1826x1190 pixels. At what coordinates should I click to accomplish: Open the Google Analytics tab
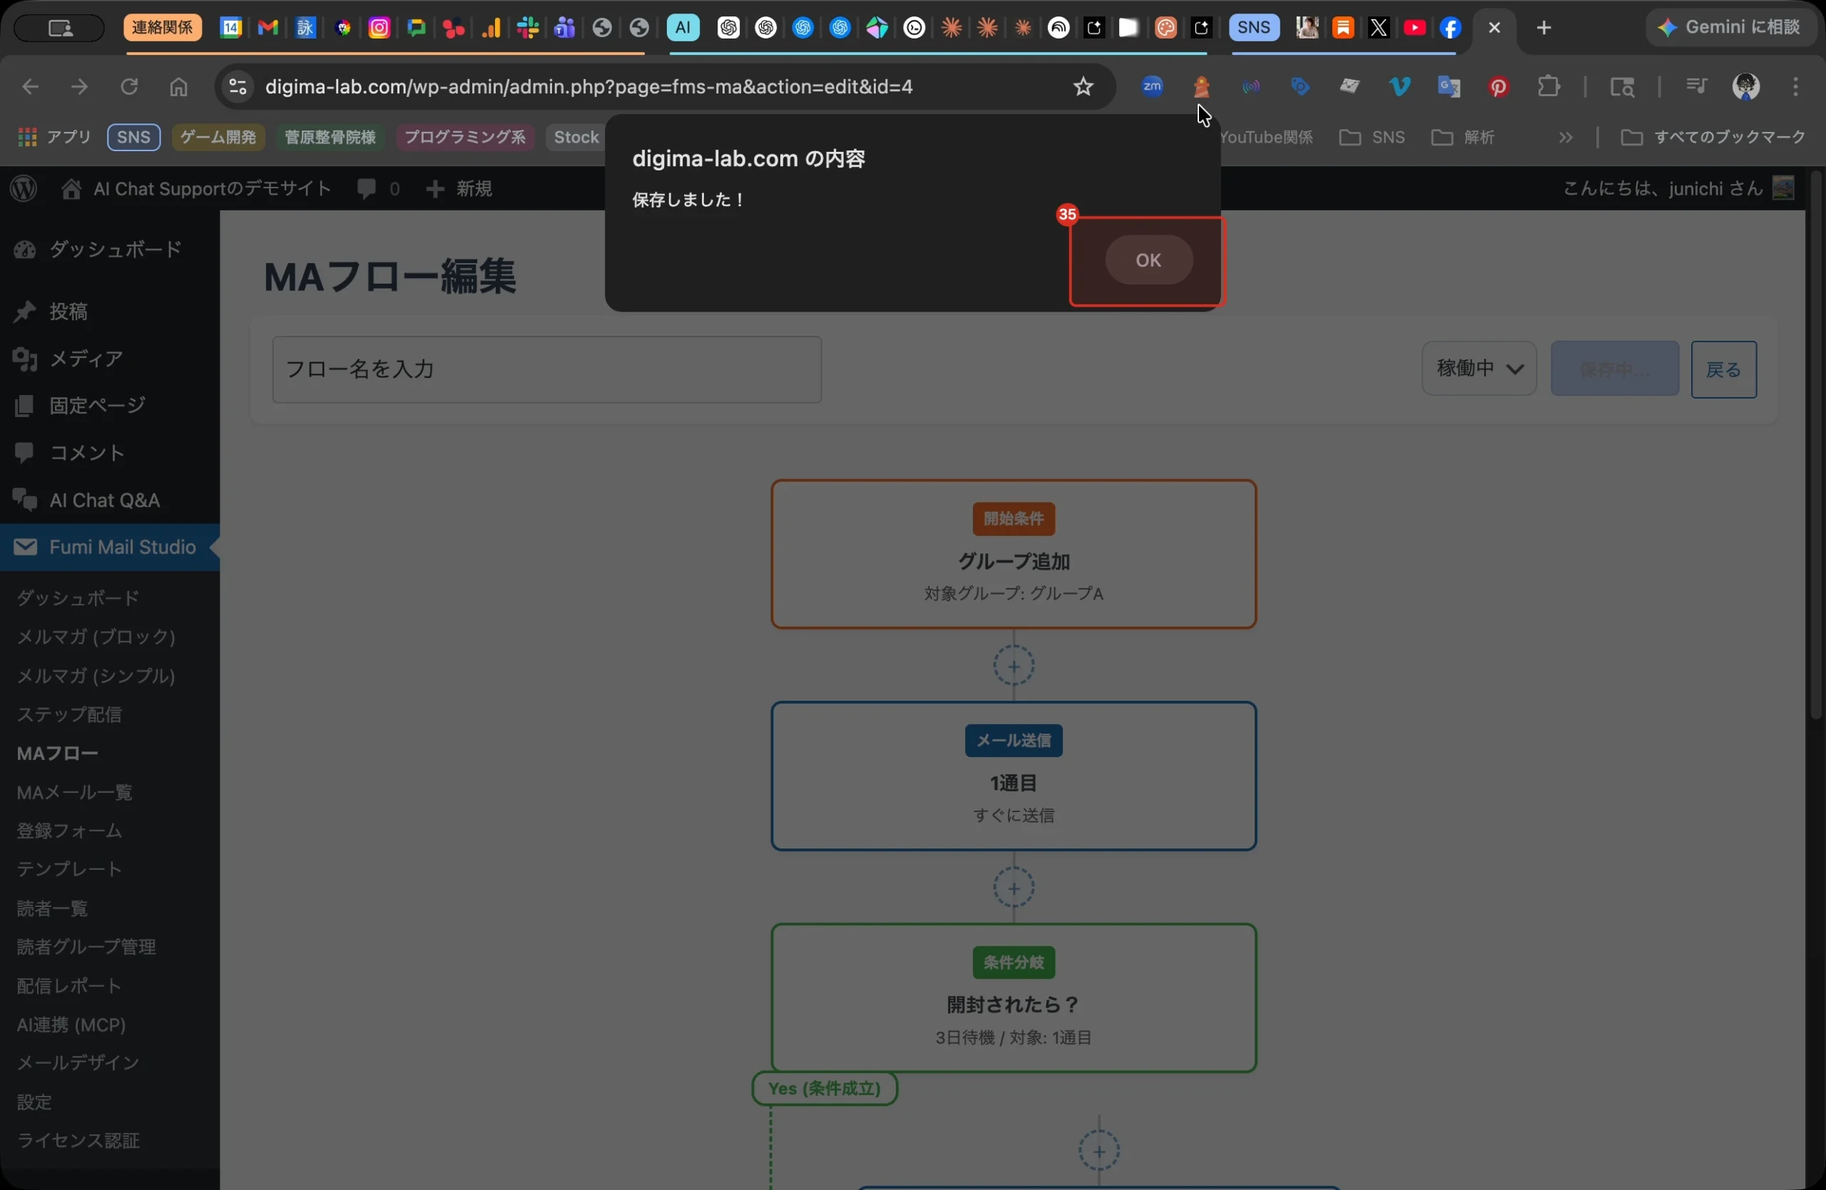[x=491, y=28]
